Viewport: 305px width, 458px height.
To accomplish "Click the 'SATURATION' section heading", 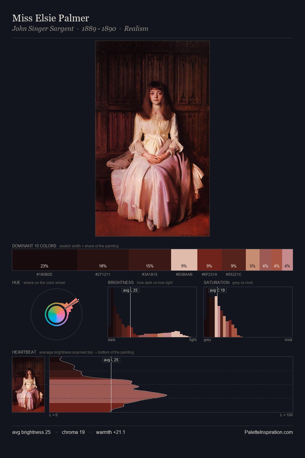I will coord(217,282).
